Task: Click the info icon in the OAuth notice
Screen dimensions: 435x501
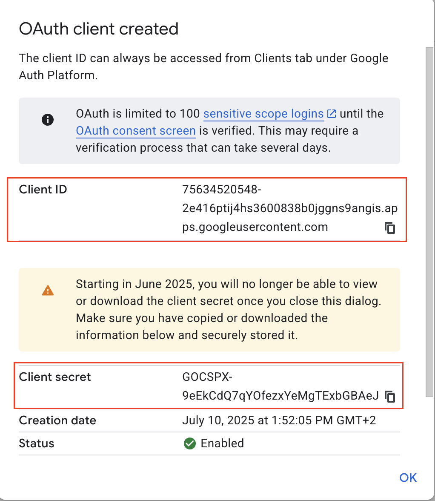Action: click(48, 120)
